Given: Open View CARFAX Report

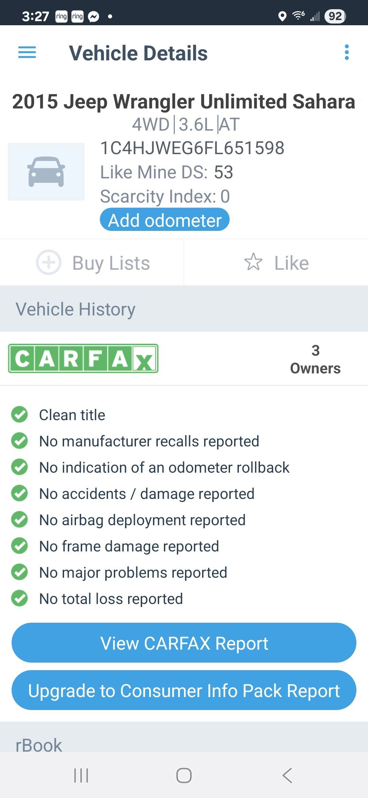Looking at the screenshot, I should coord(184,643).
